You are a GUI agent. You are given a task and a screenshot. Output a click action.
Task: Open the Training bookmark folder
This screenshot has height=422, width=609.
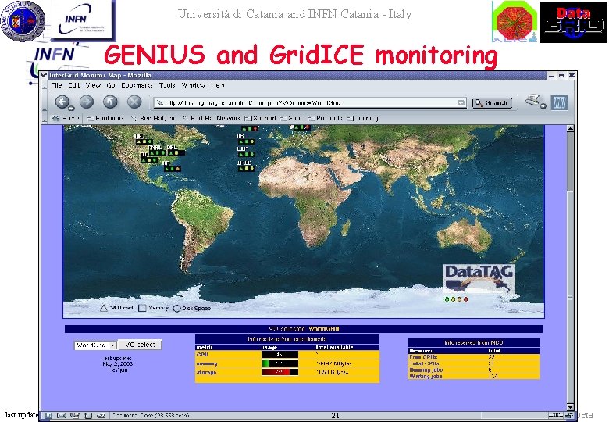363,118
